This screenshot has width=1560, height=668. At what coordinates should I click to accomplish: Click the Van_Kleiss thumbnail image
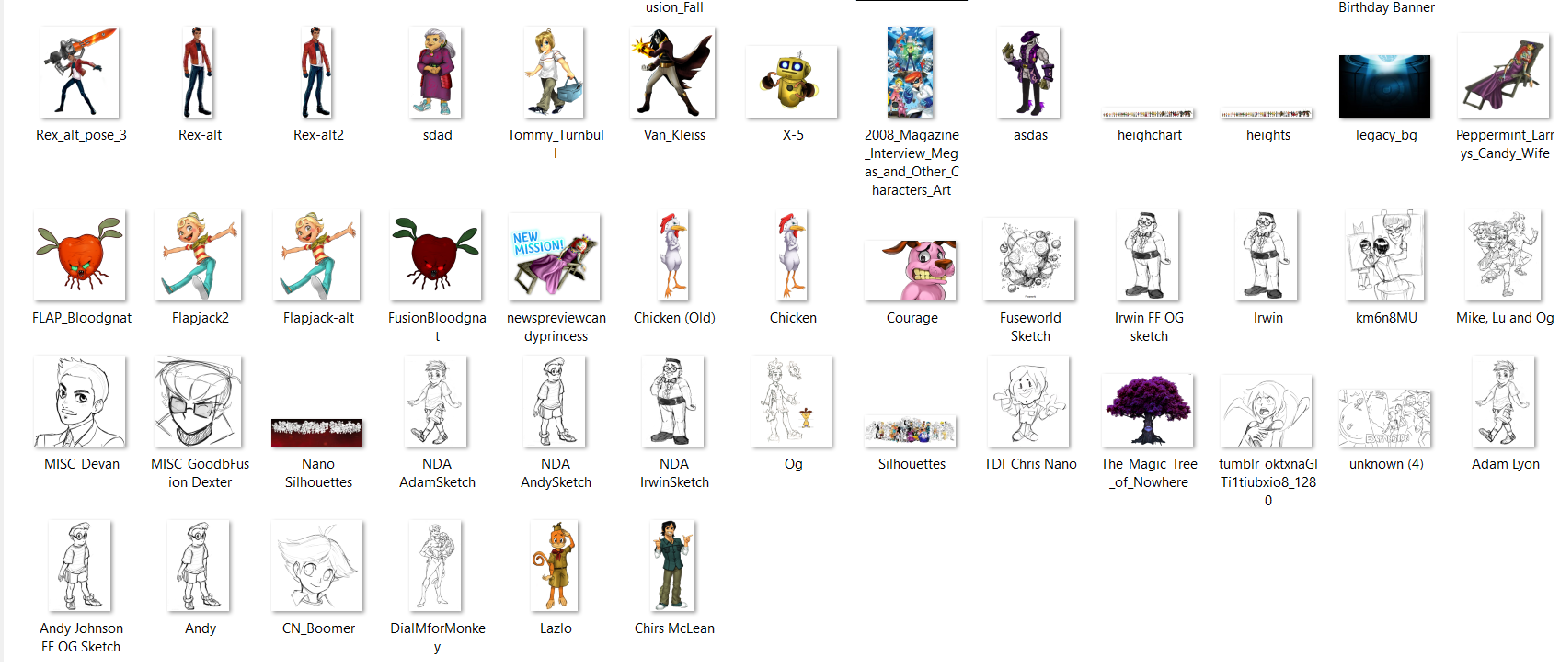click(x=672, y=73)
